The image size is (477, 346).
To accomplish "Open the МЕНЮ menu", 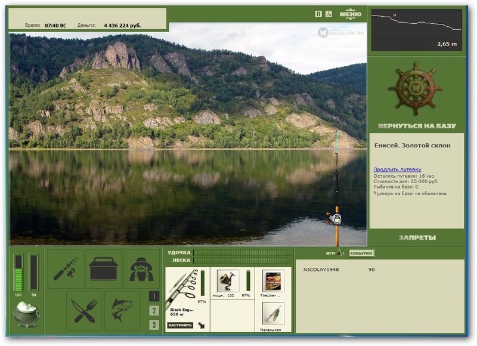I will 351,14.
